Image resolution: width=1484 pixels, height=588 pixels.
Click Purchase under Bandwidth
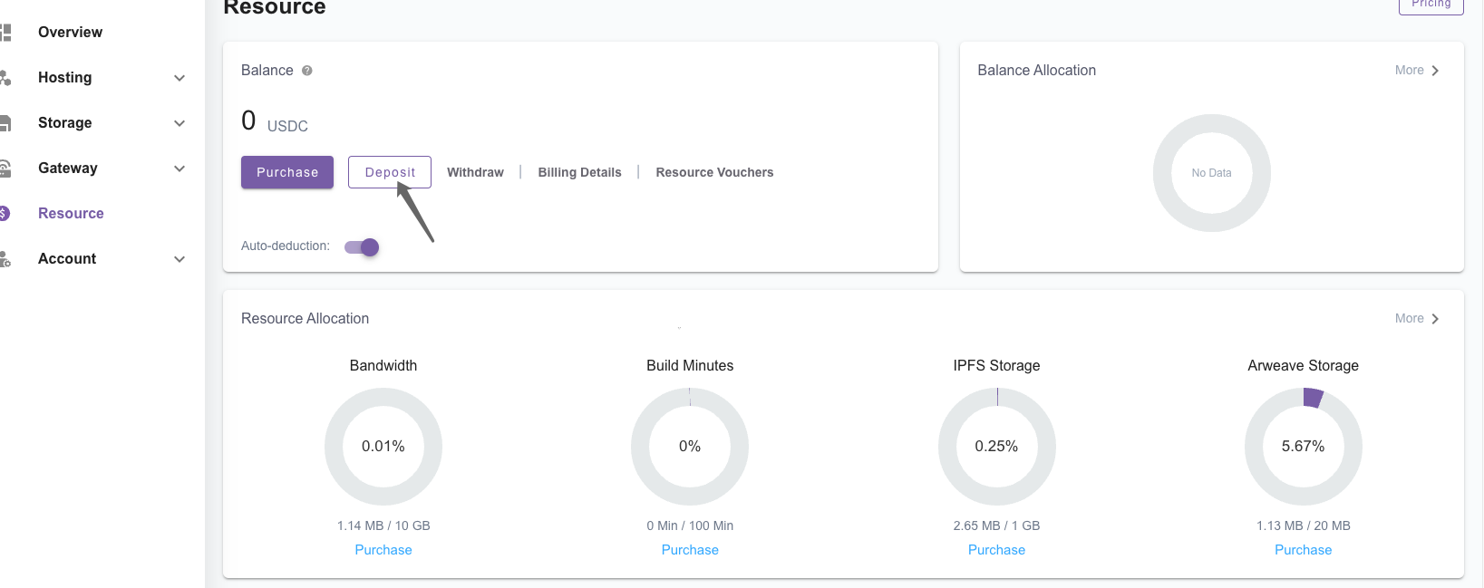383,550
